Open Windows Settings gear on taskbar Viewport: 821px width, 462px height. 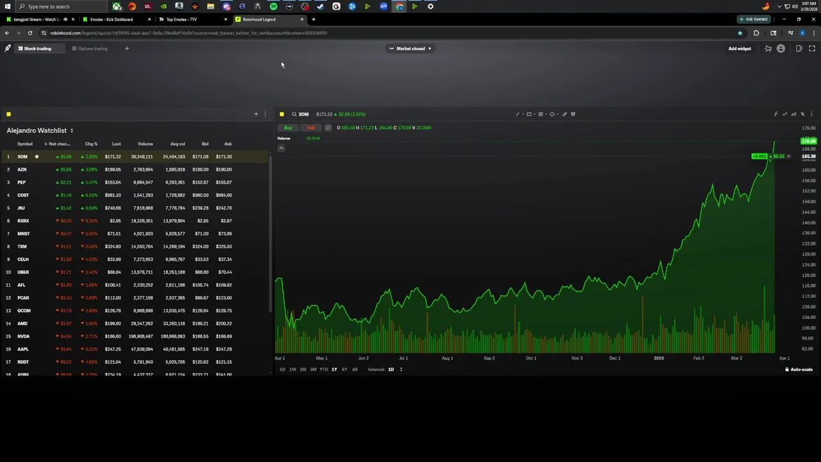pos(430,6)
